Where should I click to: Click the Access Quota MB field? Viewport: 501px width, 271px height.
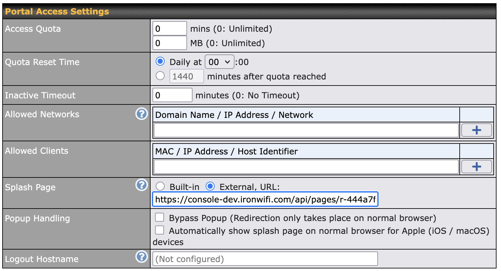pyautogui.click(x=169, y=43)
